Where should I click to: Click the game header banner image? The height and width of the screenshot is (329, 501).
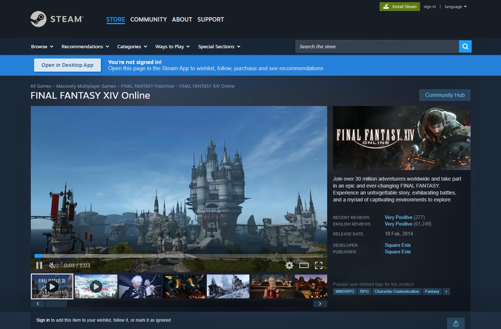pos(402,138)
